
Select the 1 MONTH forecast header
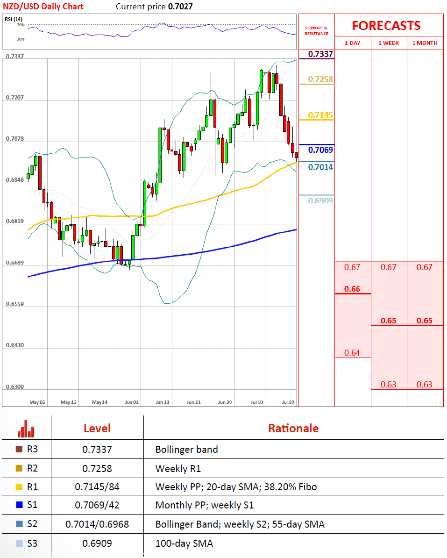pos(425,43)
